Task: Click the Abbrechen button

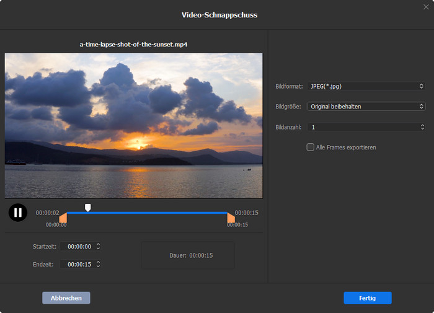Action: point(66,298)
